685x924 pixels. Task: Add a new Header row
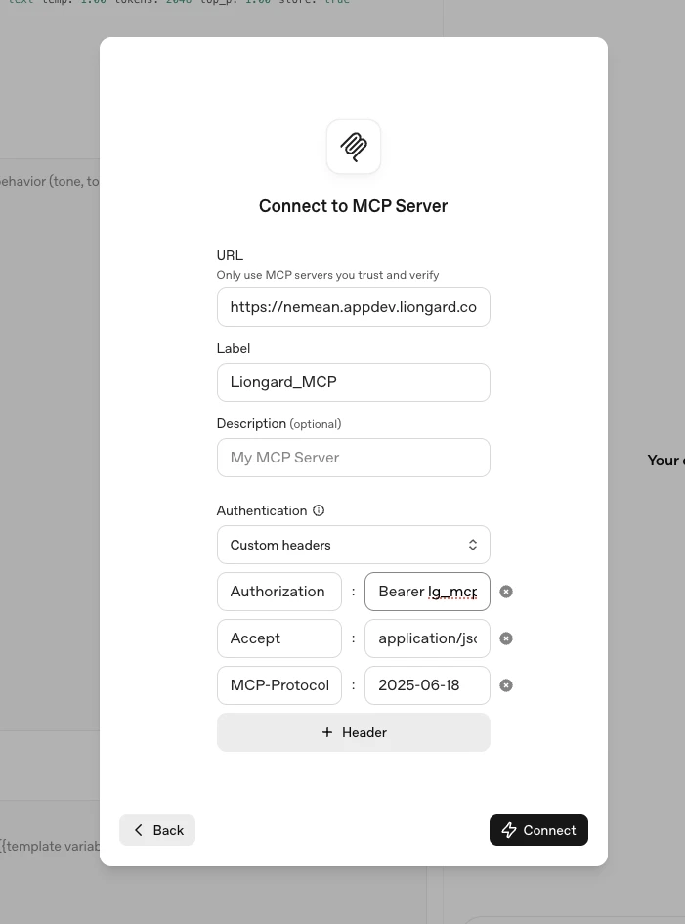click(x=354, y=732)
